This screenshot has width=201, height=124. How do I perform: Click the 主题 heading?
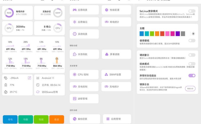tap(142, 28)
